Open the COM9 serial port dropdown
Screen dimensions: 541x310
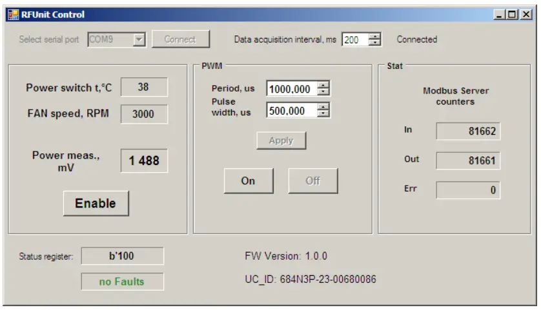tap(139, 39)
